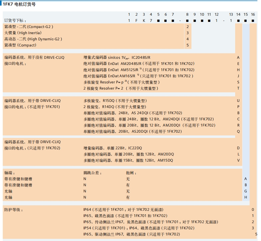Click code letter "P" for 2 极旋变 R14DQ
Screen dimensions: 261x241
click(238, 107)
